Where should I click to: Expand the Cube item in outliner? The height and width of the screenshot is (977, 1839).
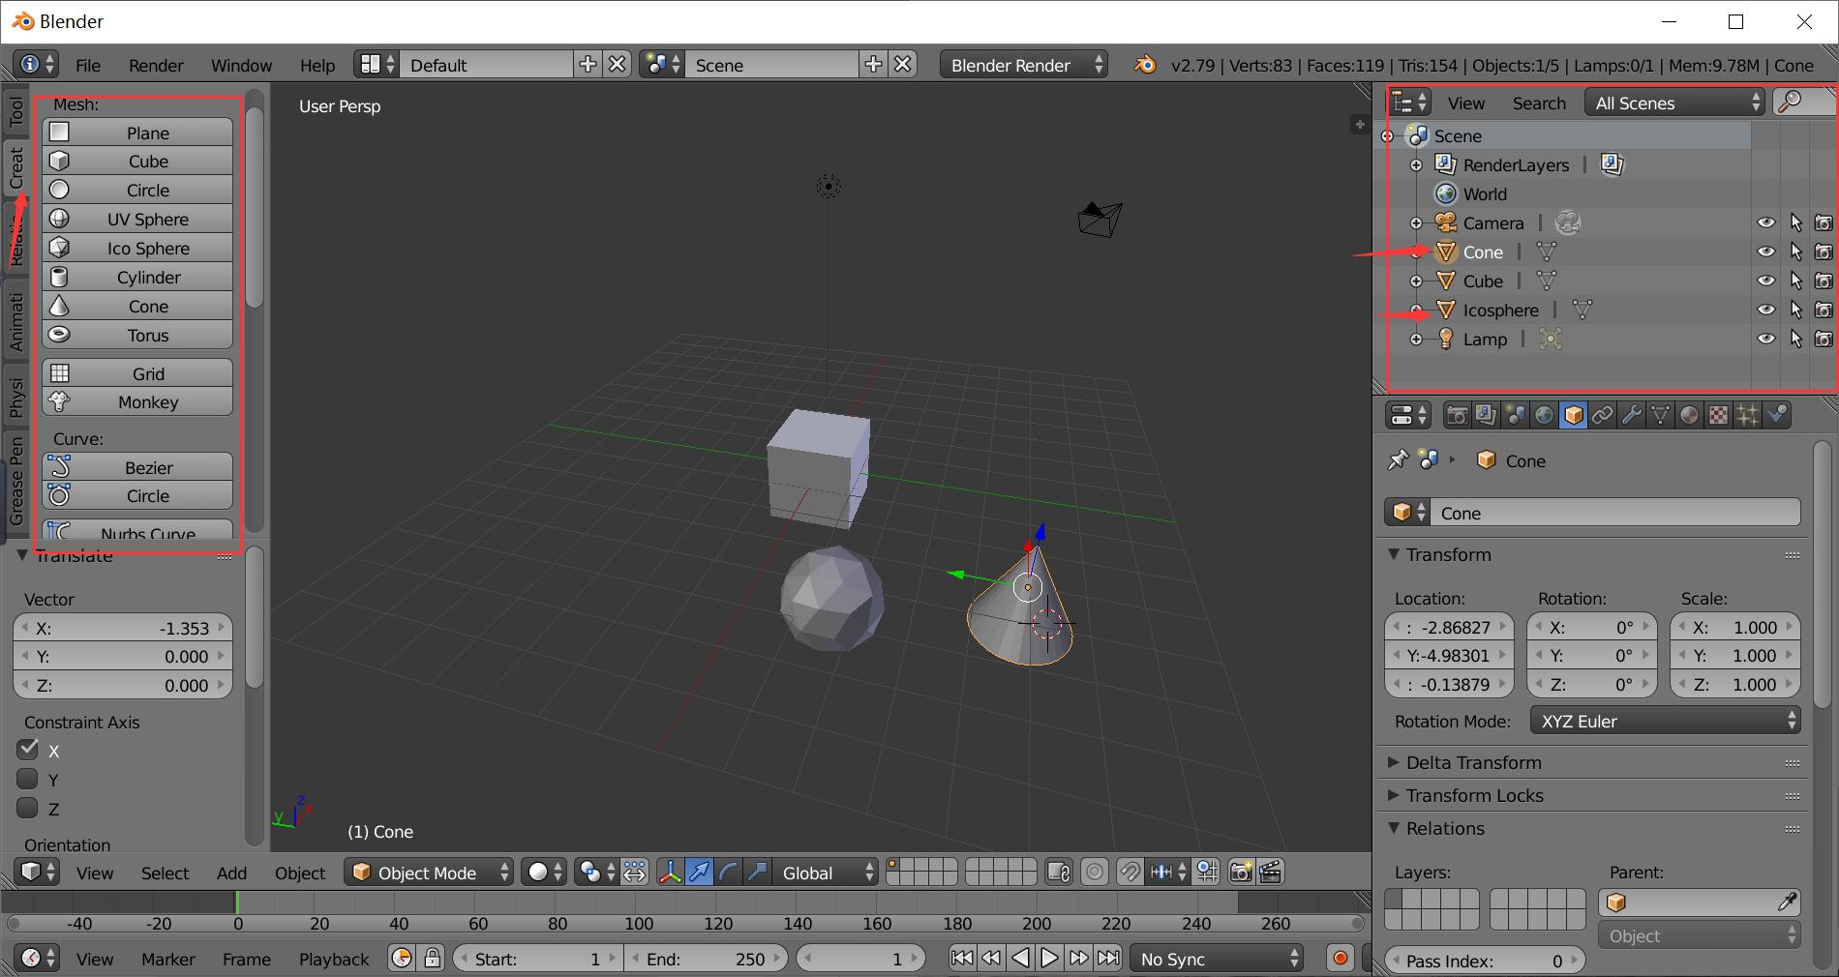tap(1416, 281)
